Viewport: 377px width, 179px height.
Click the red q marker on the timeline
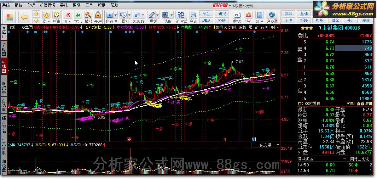coord(225,139)
